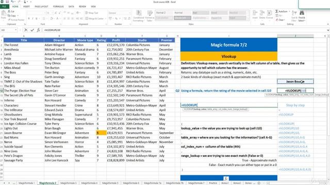330x185 pixels.
Task: Confirm the formula entry checkmark
Action: pyautogui.click(x=32, y=30)
